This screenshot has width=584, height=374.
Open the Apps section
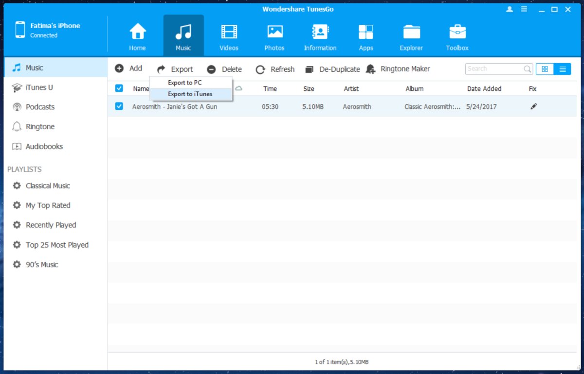point(366,36)
